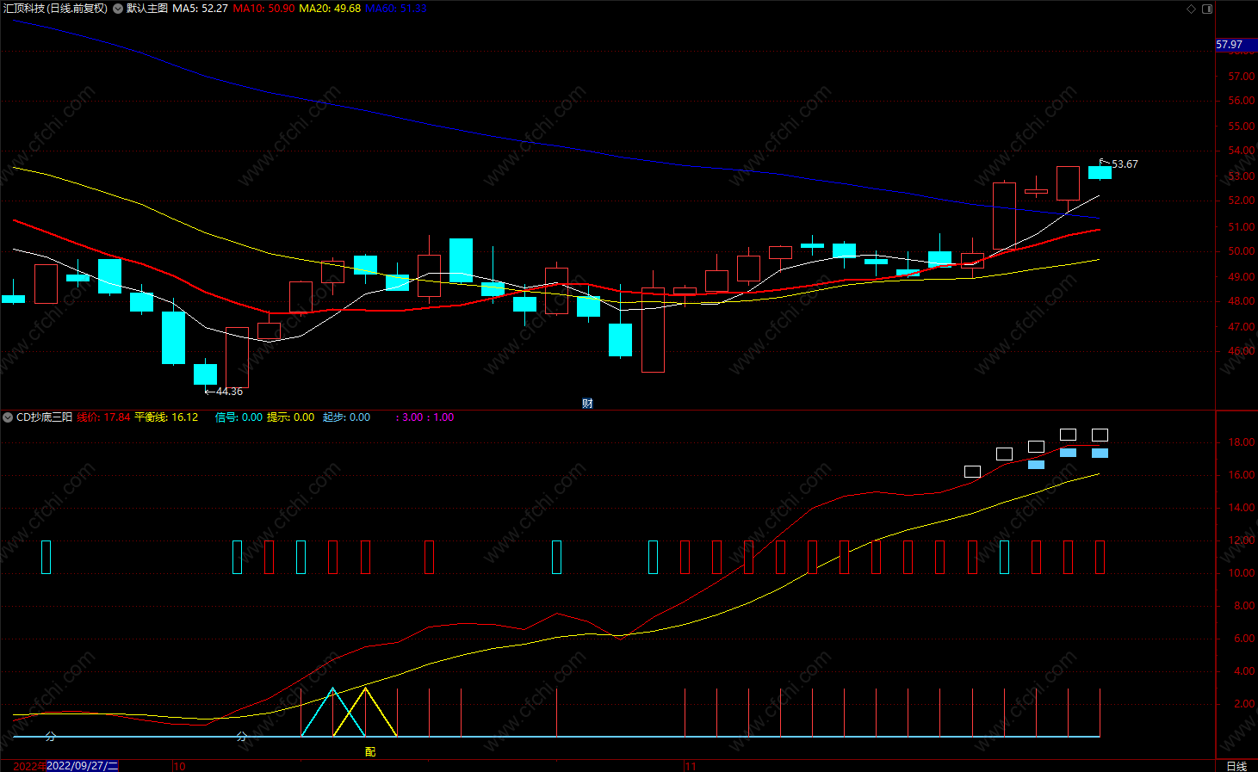This screenshot has height=772, width=1258.
Task: Select the MA5: 52.27 indicator label
Action: pyautogui.click(x=200, y=9)
